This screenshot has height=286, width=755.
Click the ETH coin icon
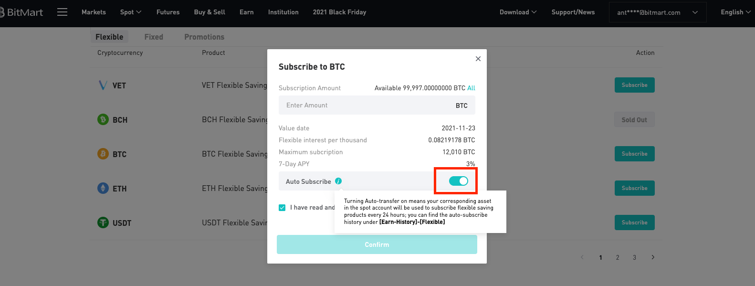(103, 188)
